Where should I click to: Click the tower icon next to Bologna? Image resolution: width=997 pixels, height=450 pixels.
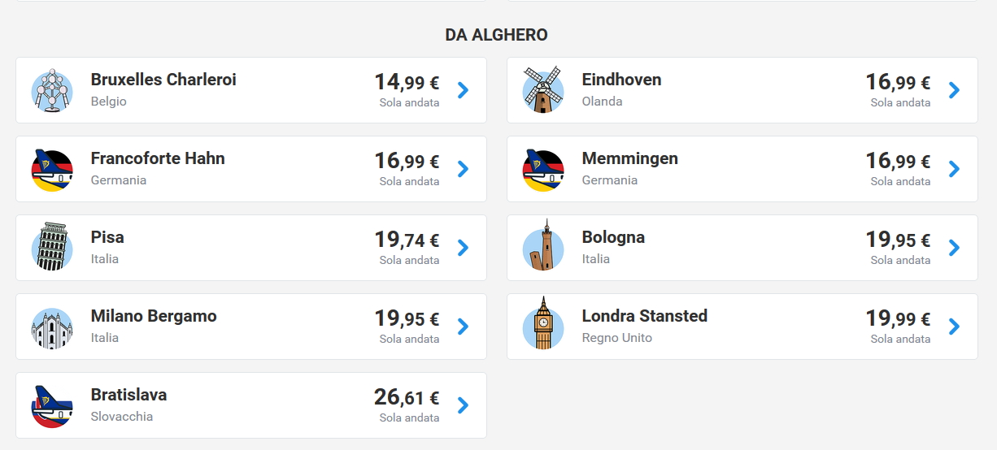543,248
